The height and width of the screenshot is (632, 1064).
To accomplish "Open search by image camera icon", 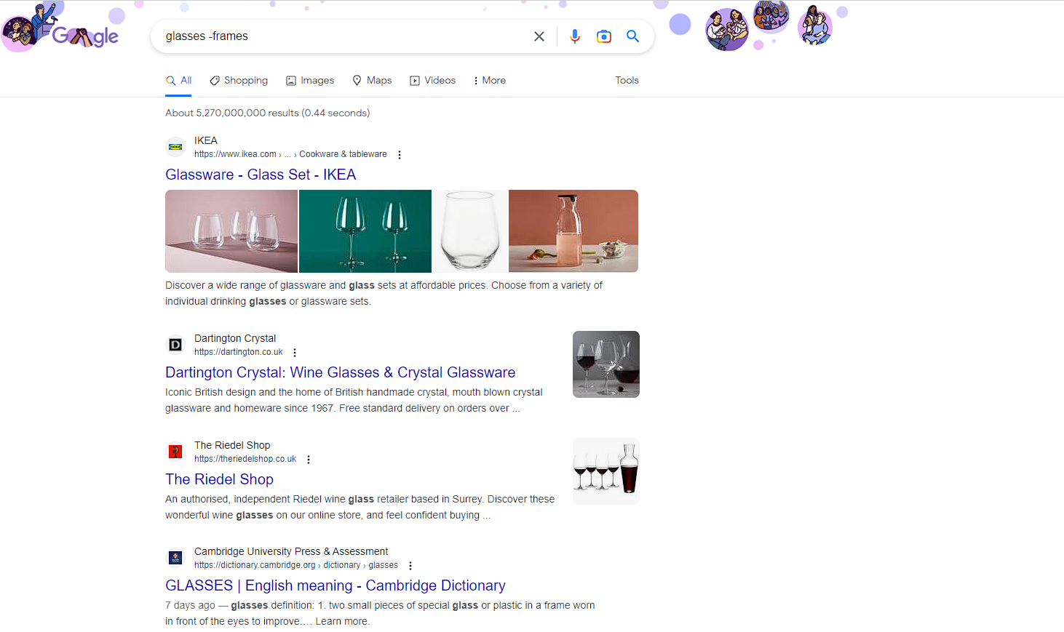I will coord(604,36).
